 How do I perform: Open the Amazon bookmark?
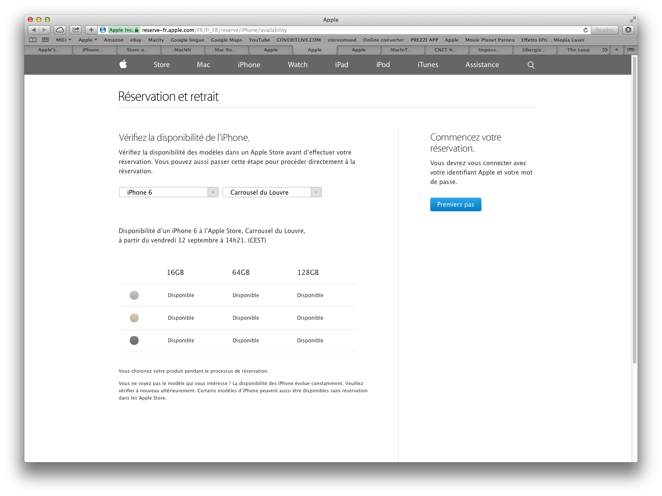pyautogui.click(x=114, y=40)
